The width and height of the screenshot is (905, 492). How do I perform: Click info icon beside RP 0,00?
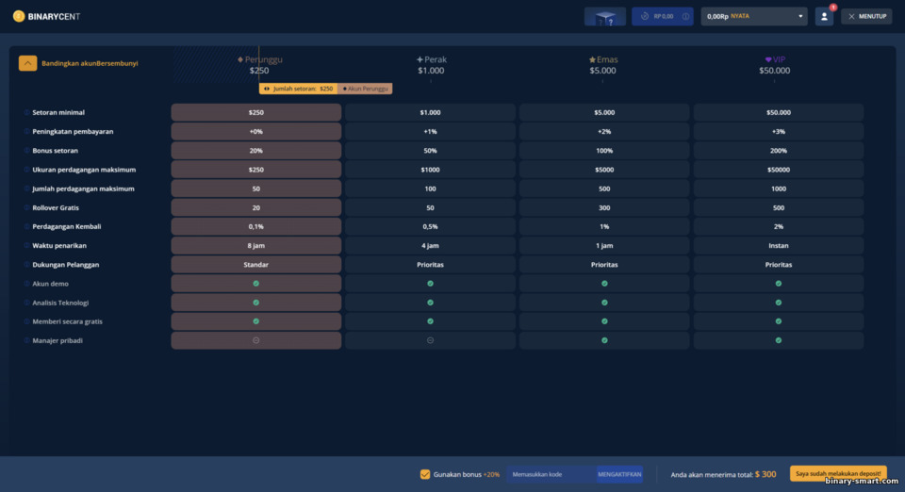[x=685, y=17]
